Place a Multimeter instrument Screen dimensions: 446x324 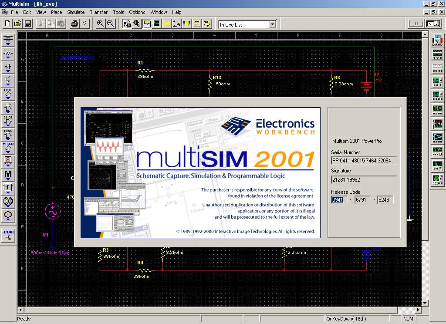pyautogui.click(x=437, y=40)
